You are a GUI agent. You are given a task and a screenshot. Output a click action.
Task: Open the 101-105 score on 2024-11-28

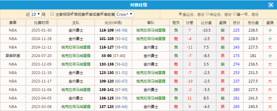point(107,39)
